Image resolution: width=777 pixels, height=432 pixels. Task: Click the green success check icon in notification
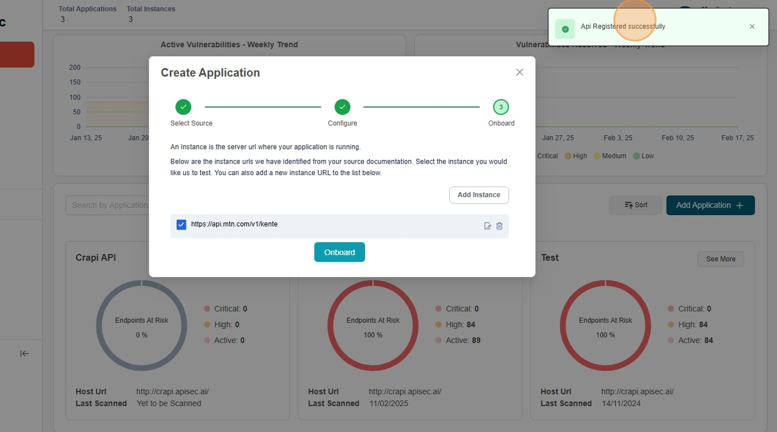pyautogui.click(x=565, y=29)
